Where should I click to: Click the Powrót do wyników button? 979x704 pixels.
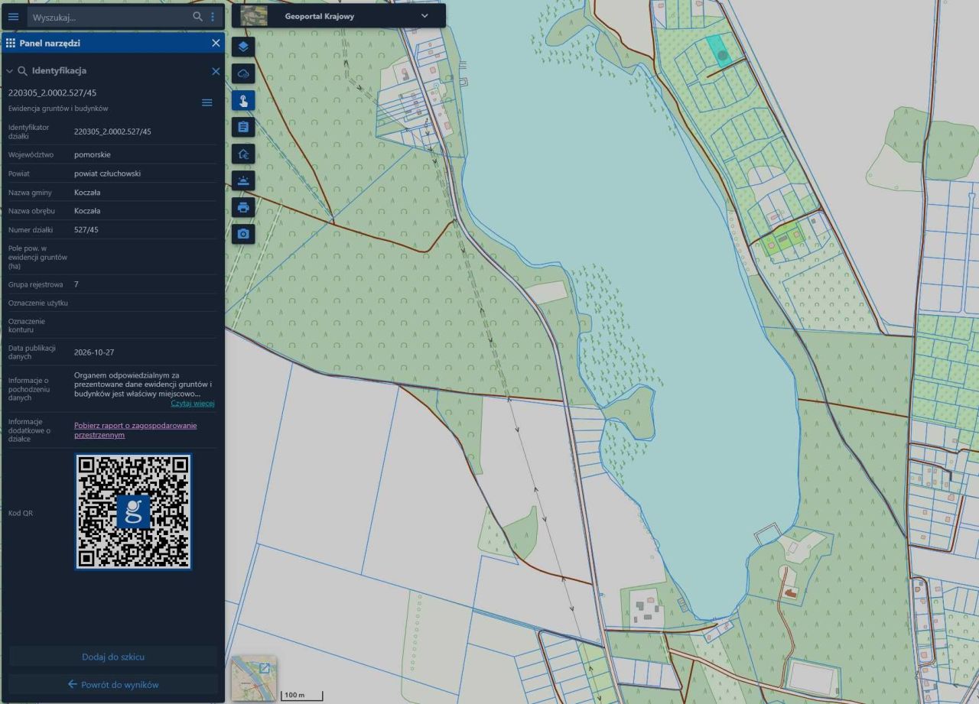[x=113, y=684]
